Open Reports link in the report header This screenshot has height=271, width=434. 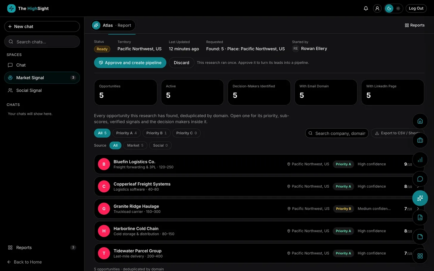(415, 25)
